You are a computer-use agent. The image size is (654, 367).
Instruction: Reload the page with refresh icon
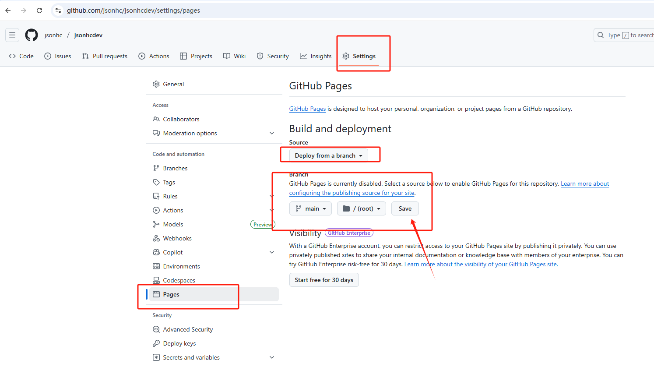(x=39, y=11)
